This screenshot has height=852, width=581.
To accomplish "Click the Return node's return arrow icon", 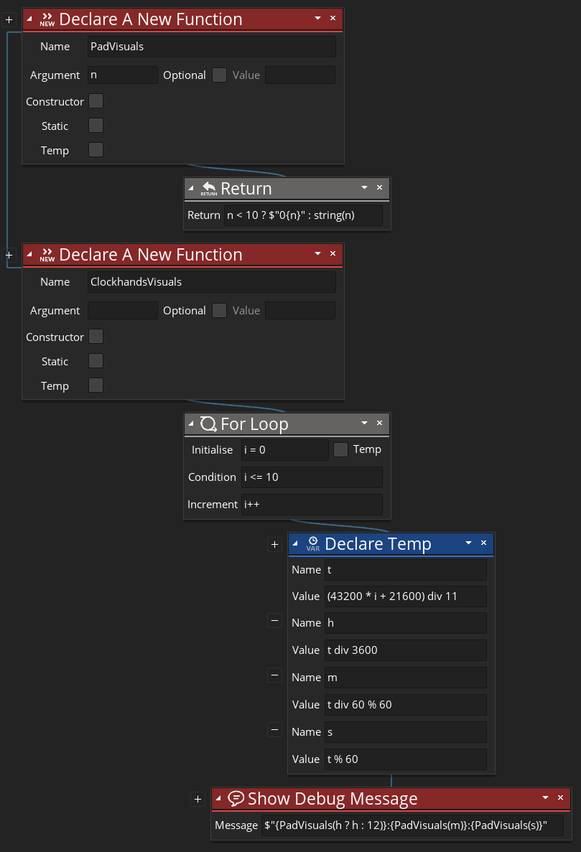I will pyautogui.click(x=208, y=189).
